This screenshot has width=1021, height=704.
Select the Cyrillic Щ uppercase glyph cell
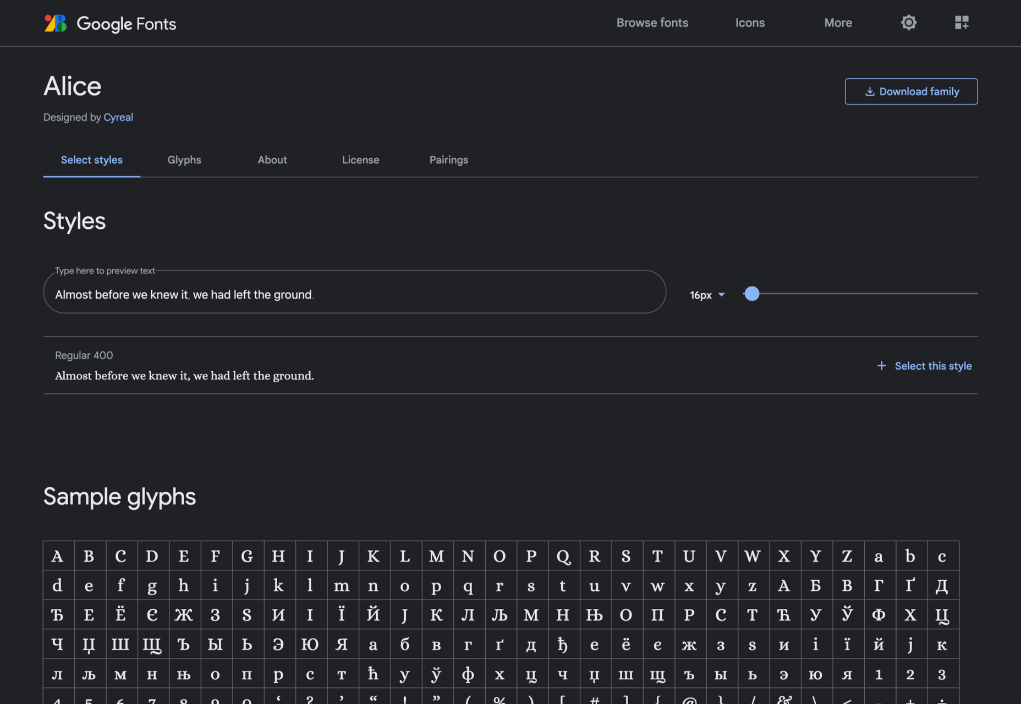tap(152, 645)
